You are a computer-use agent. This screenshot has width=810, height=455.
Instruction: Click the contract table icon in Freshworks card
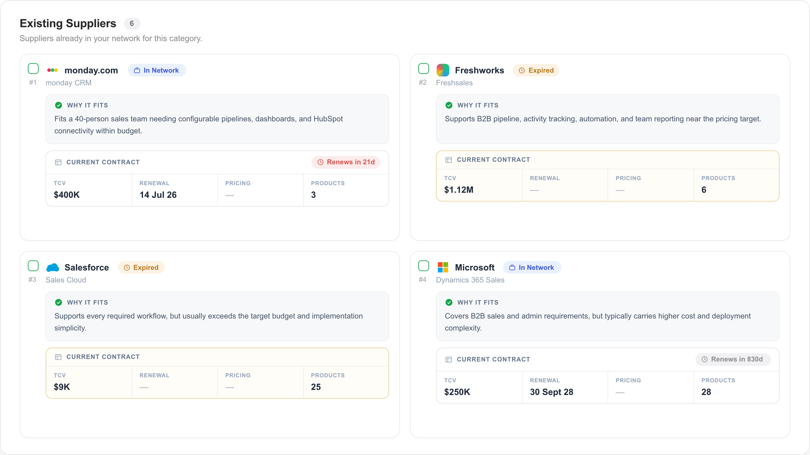449,160
